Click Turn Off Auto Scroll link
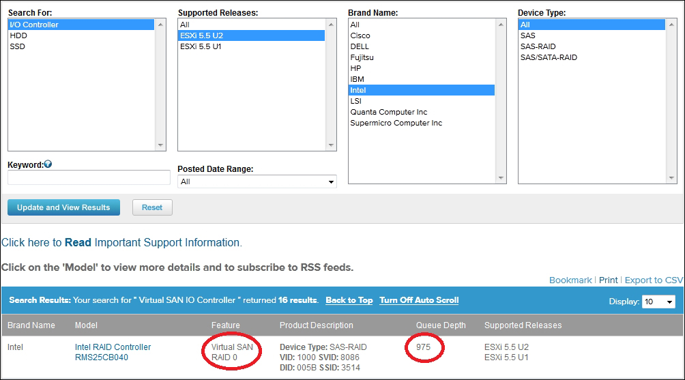 [x=419, y=300]
